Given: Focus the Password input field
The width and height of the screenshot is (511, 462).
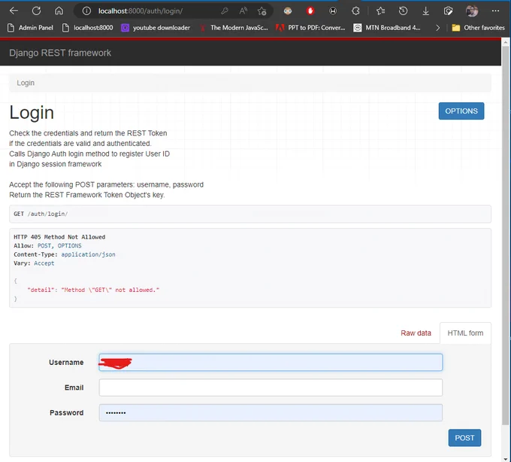Looking at the screenshot, I should pos(271,413).
